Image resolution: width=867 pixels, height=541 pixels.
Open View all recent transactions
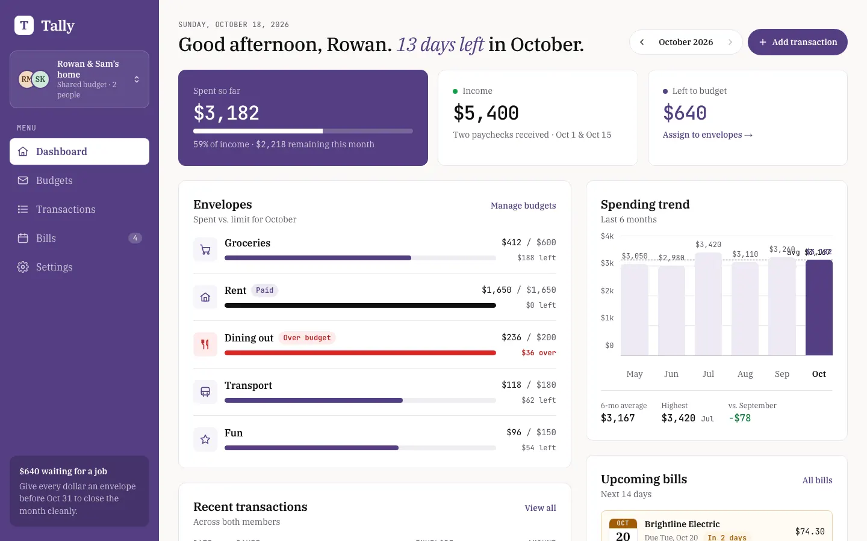[x=540, y=508]
